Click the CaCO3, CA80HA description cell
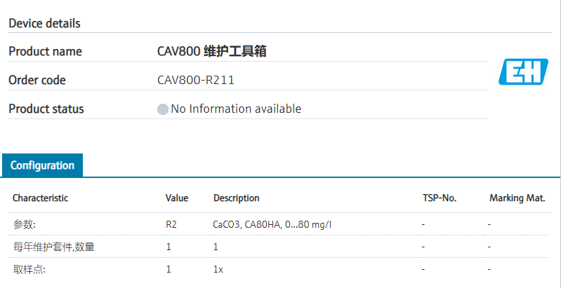 tap(272, 224)
